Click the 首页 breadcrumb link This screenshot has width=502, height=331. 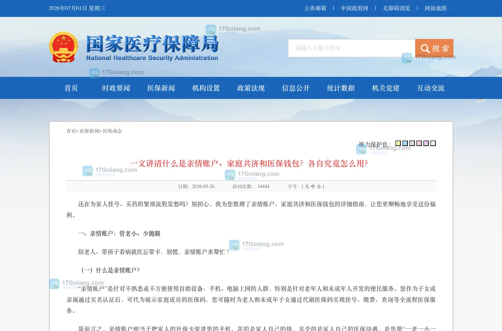click(x=71, y=131)
